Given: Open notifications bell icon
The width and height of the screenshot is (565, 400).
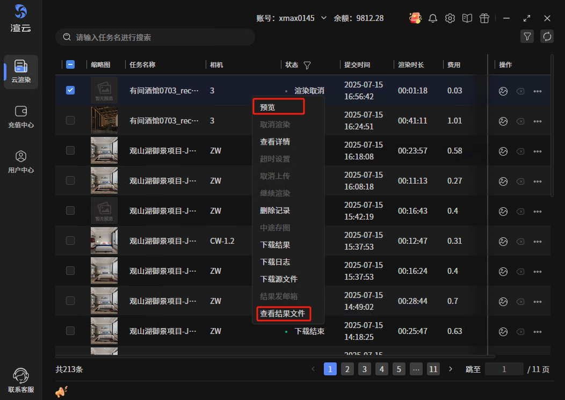Looking at the screenshot, I should [433, 18].
